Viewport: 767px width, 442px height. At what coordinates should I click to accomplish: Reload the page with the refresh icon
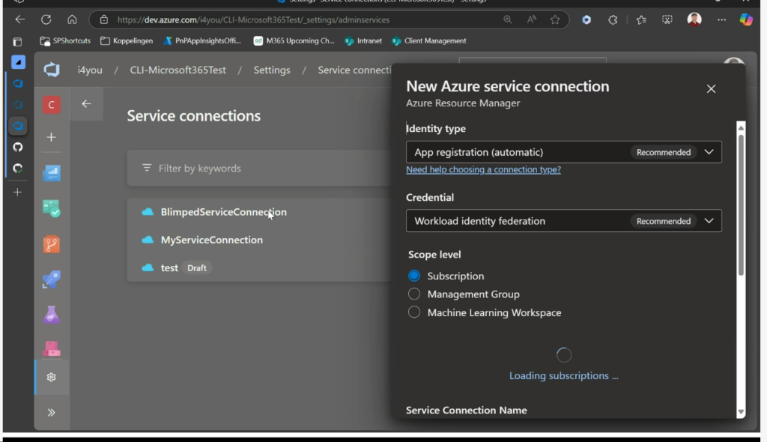click(46, 19)
